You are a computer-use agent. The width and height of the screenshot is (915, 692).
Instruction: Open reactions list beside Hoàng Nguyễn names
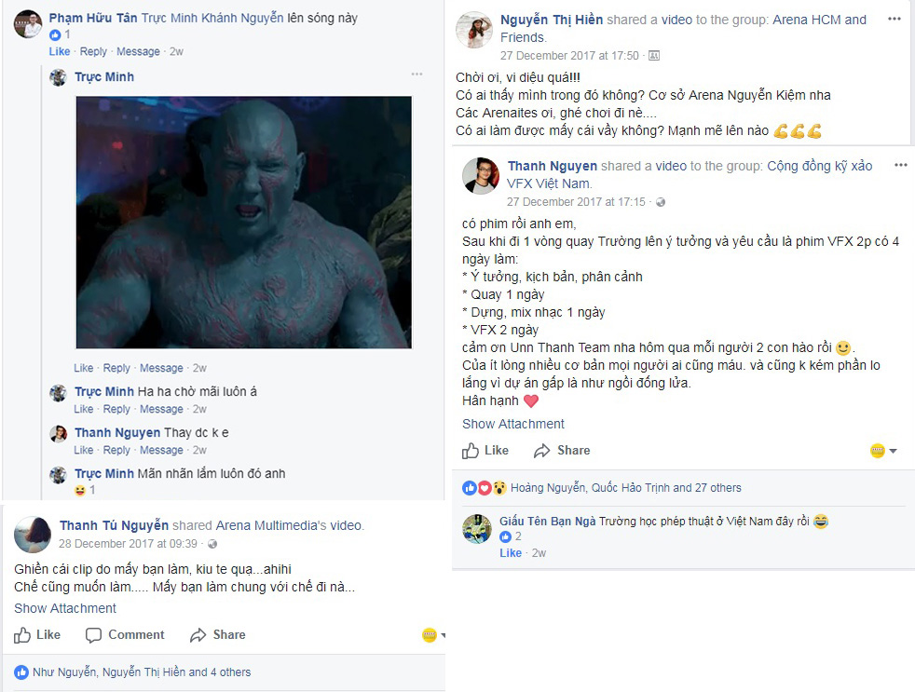tap(485, 488)
